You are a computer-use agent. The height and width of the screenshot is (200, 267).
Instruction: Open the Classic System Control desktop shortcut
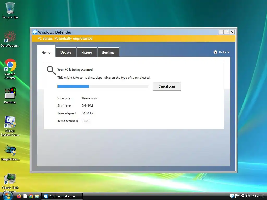point(10,126)
